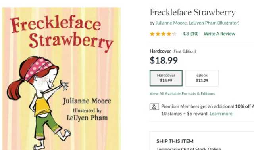The image size is (254, 150).
Task: Click the large $18.99 price text
Action: [x=164, y=61]
